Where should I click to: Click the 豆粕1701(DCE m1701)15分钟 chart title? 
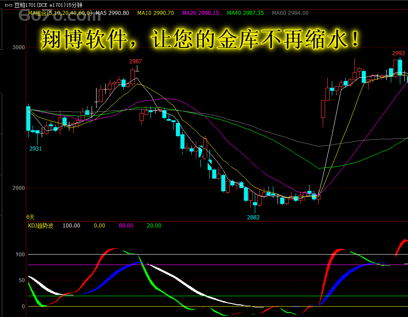(48, 5)
